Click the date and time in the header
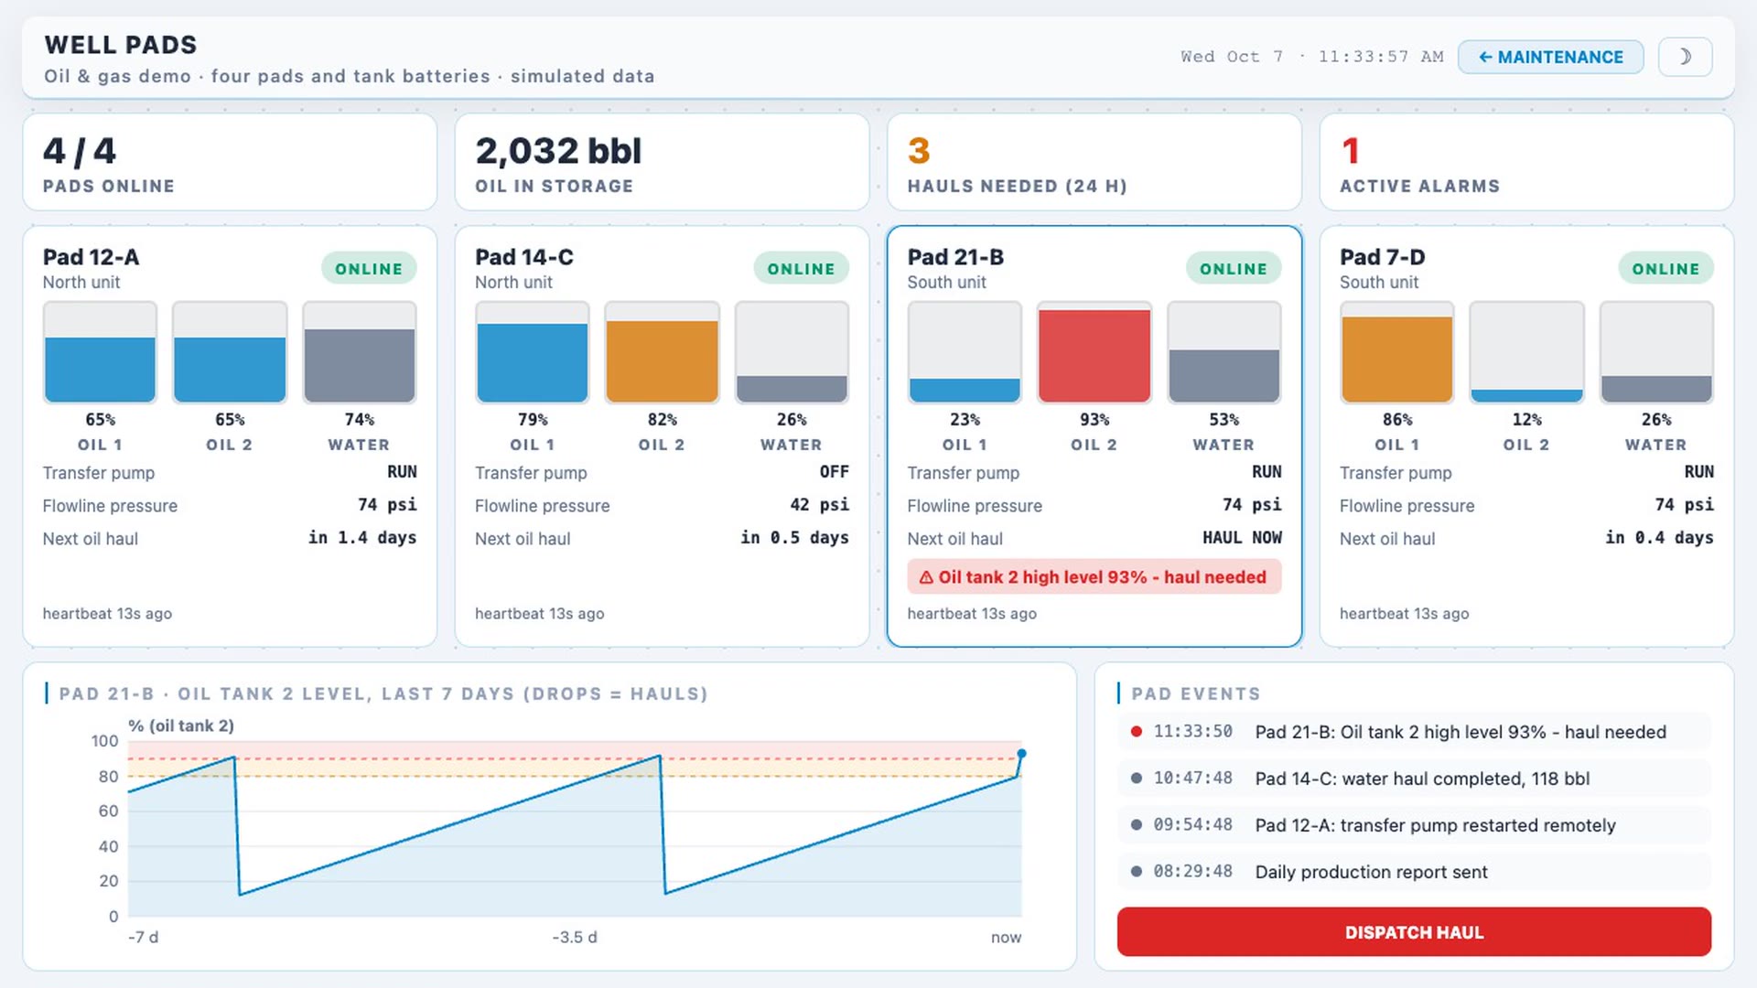 pyautogui.click(x=1311, y=57)
